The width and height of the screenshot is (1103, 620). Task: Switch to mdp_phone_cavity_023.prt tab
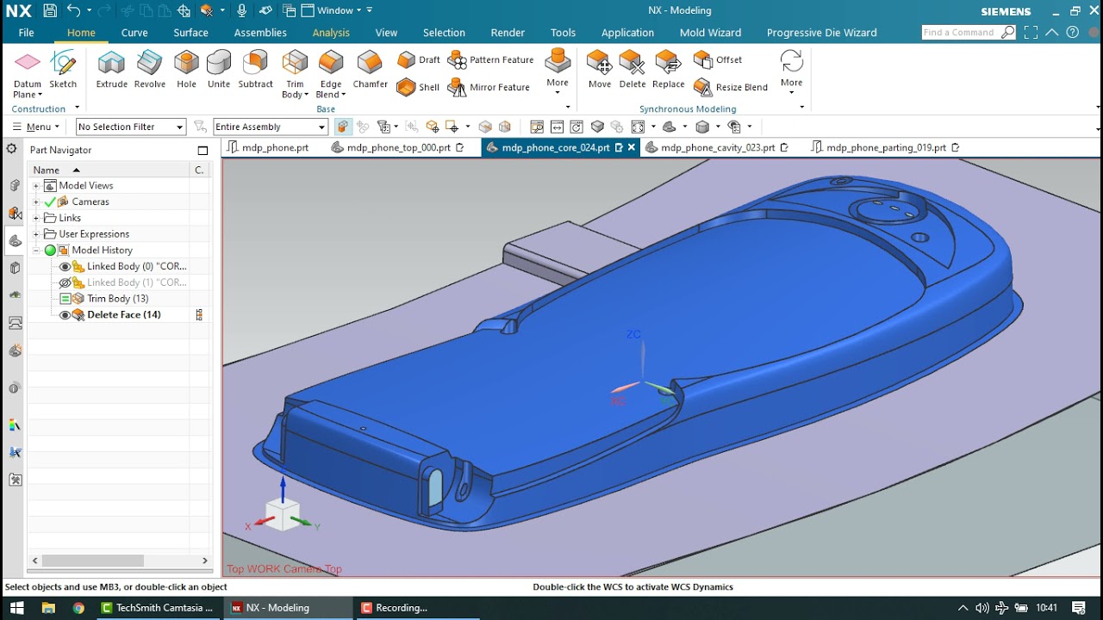pyautogui.click(x=717, y=147)
